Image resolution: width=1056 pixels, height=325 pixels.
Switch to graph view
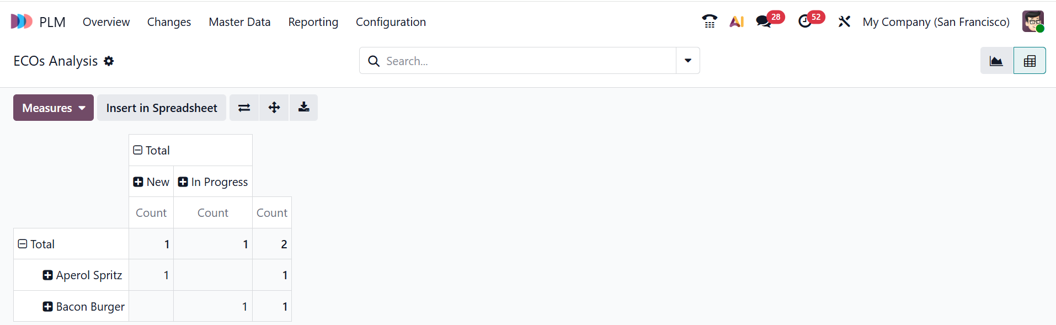click(x=996, y=61)
